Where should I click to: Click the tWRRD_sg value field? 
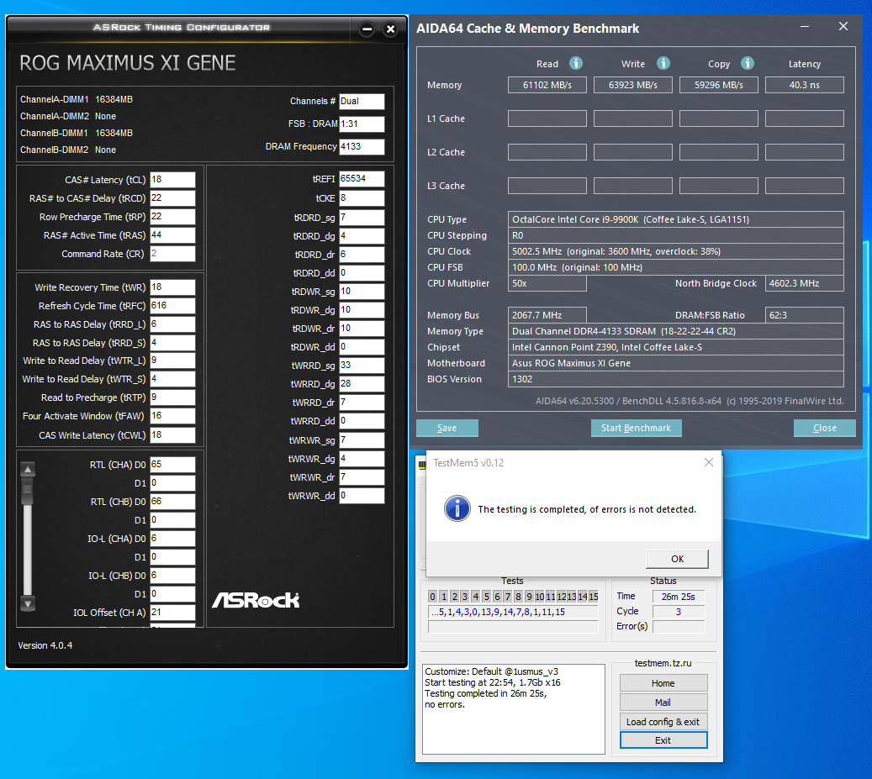pos(362,365)
